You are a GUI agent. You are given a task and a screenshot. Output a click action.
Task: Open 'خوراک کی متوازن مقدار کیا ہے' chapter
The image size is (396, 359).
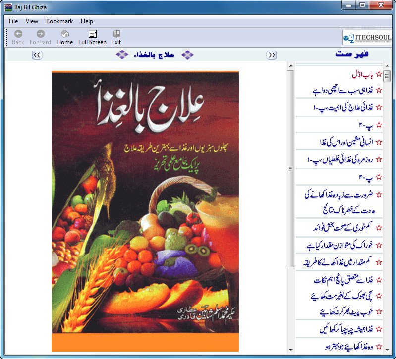click(339, 245)
